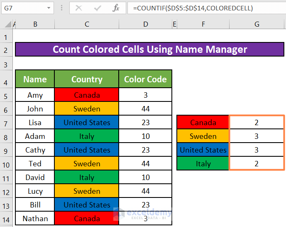Click red 'Canada' cell in Amy's row
Viewport: 286px width, 227px height.
click(87, 95)
